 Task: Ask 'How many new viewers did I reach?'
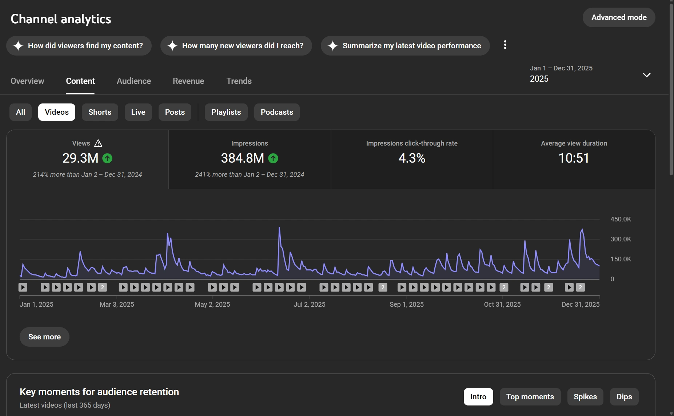coord(236,46)
